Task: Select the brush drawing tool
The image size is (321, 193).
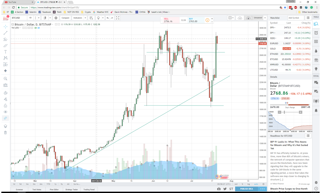Action: [x=5, y=45]
